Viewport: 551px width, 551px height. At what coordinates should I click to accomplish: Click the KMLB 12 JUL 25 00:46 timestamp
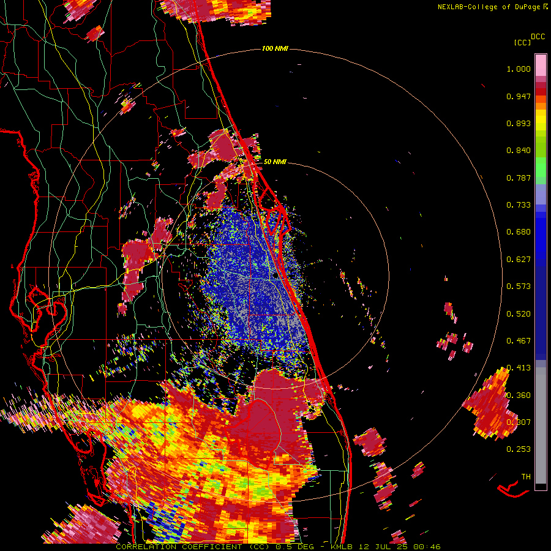(x=386, y=547)
